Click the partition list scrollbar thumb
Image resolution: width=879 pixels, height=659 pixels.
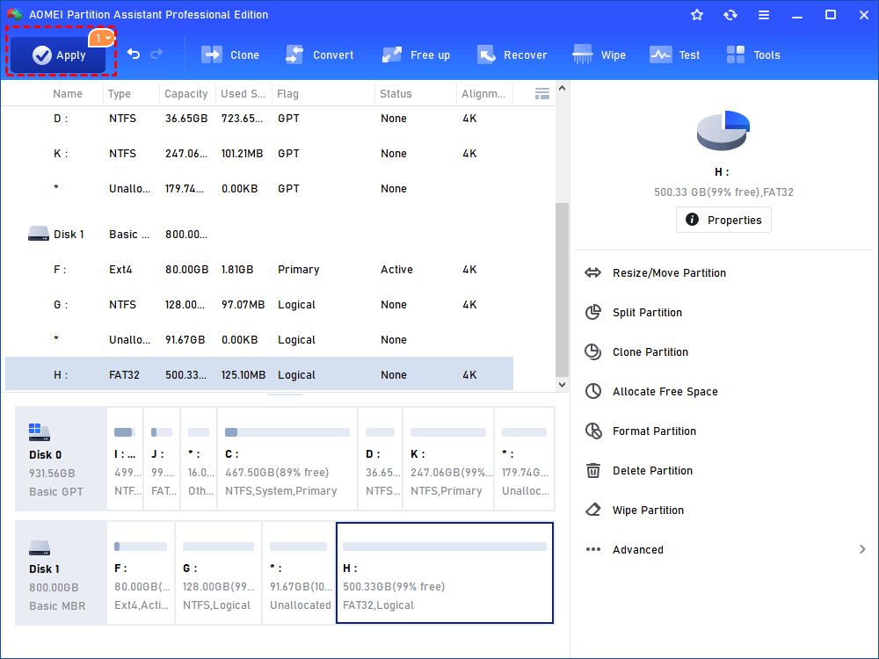click(563, 290)
